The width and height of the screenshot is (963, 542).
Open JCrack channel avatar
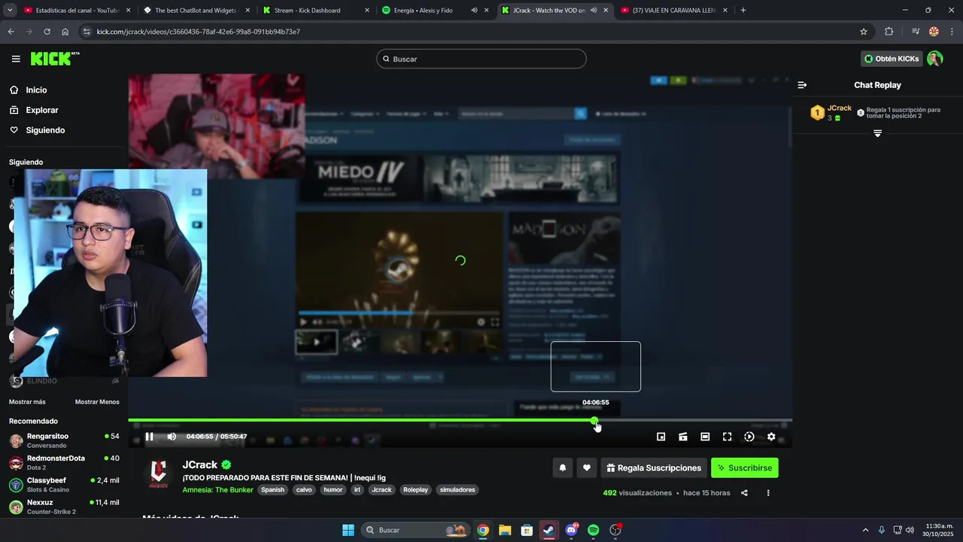(x=158, y=473)
